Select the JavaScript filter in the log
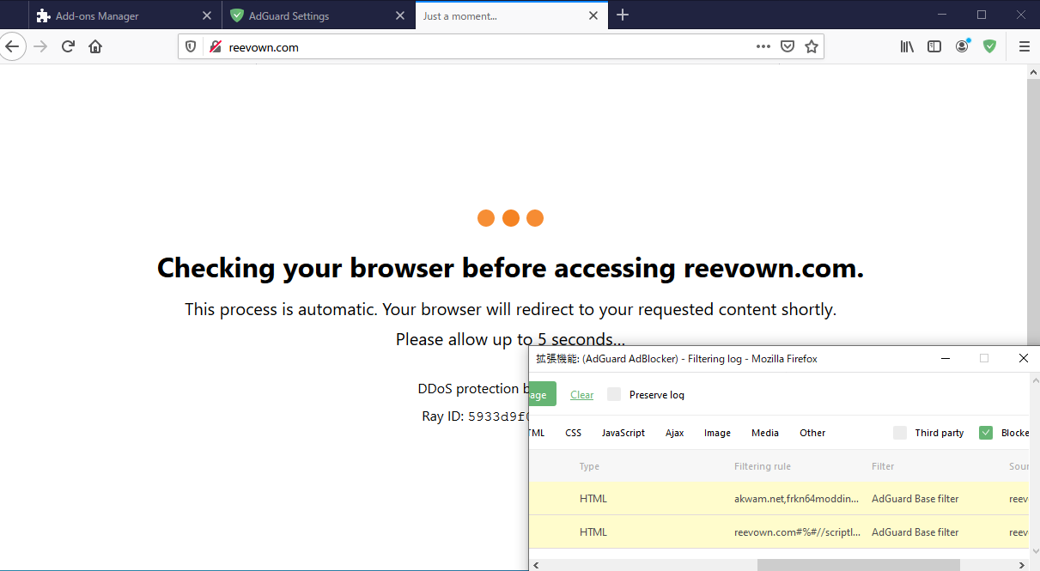The image size is (1040, 571). (623, 433)
